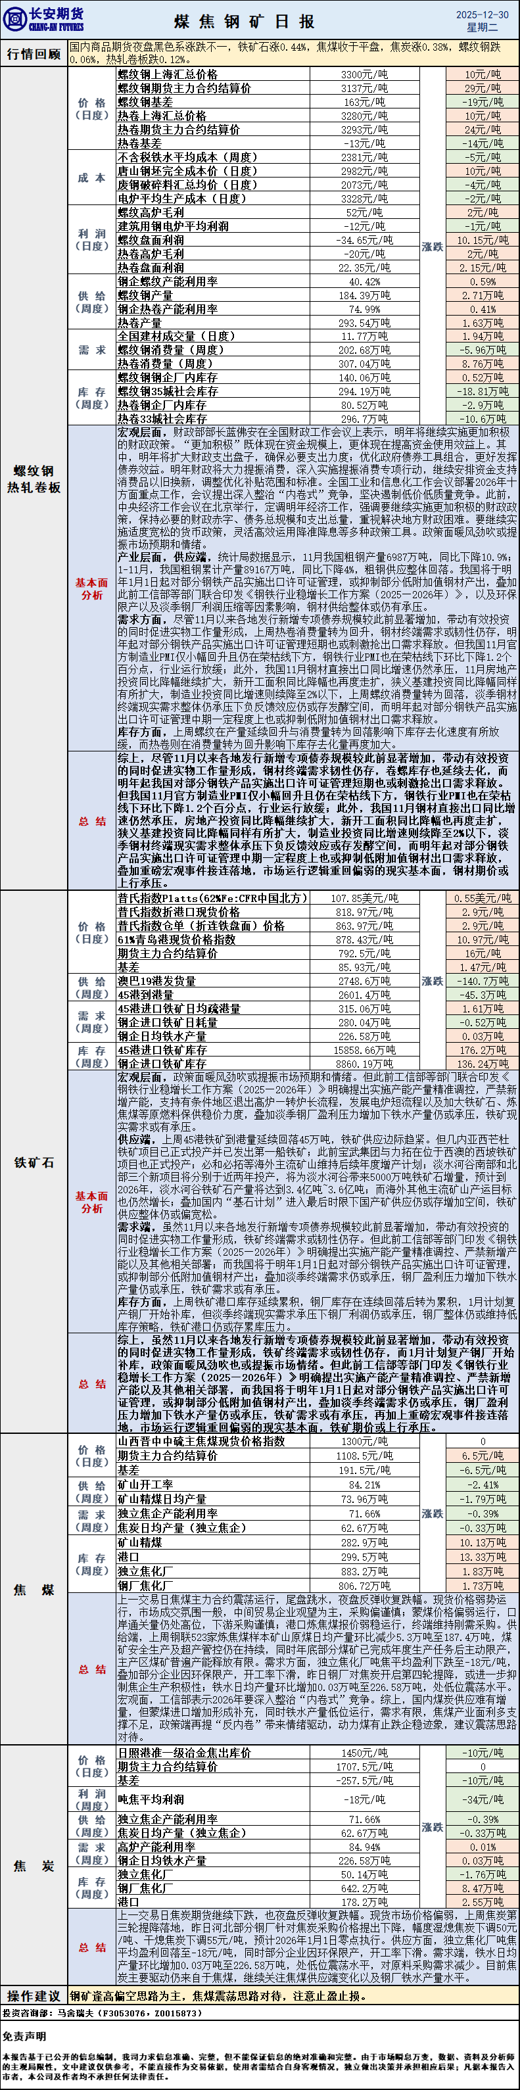Click row label 废钢破碎料汇总均价（日度）
520x2090 pixels.
coord(191,185)
